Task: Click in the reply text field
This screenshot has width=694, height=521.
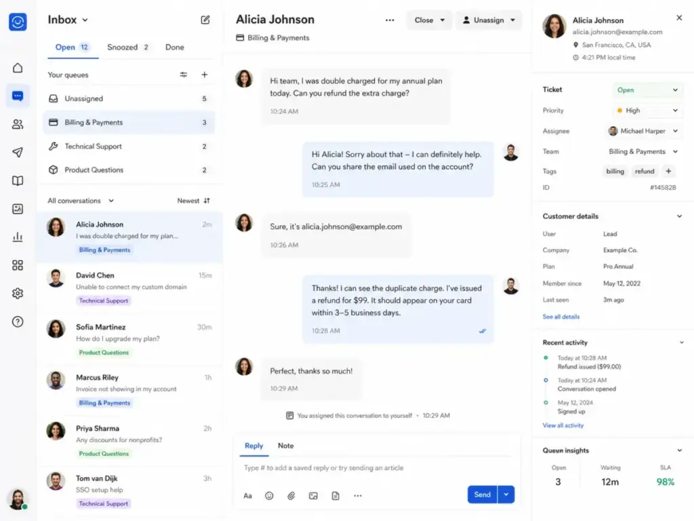Action: point(376,468)
